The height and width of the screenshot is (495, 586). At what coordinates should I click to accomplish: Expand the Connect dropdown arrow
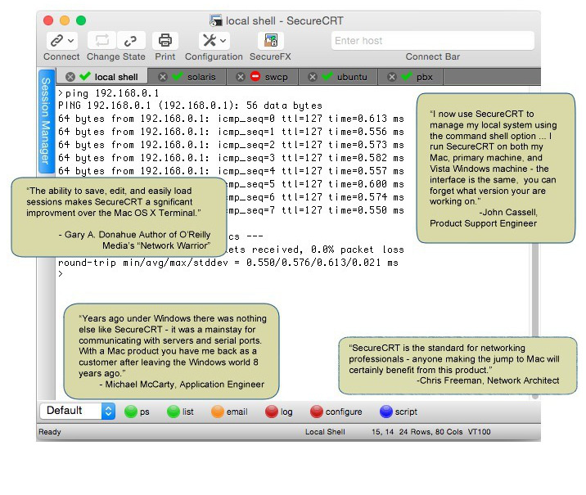(70, 40)
